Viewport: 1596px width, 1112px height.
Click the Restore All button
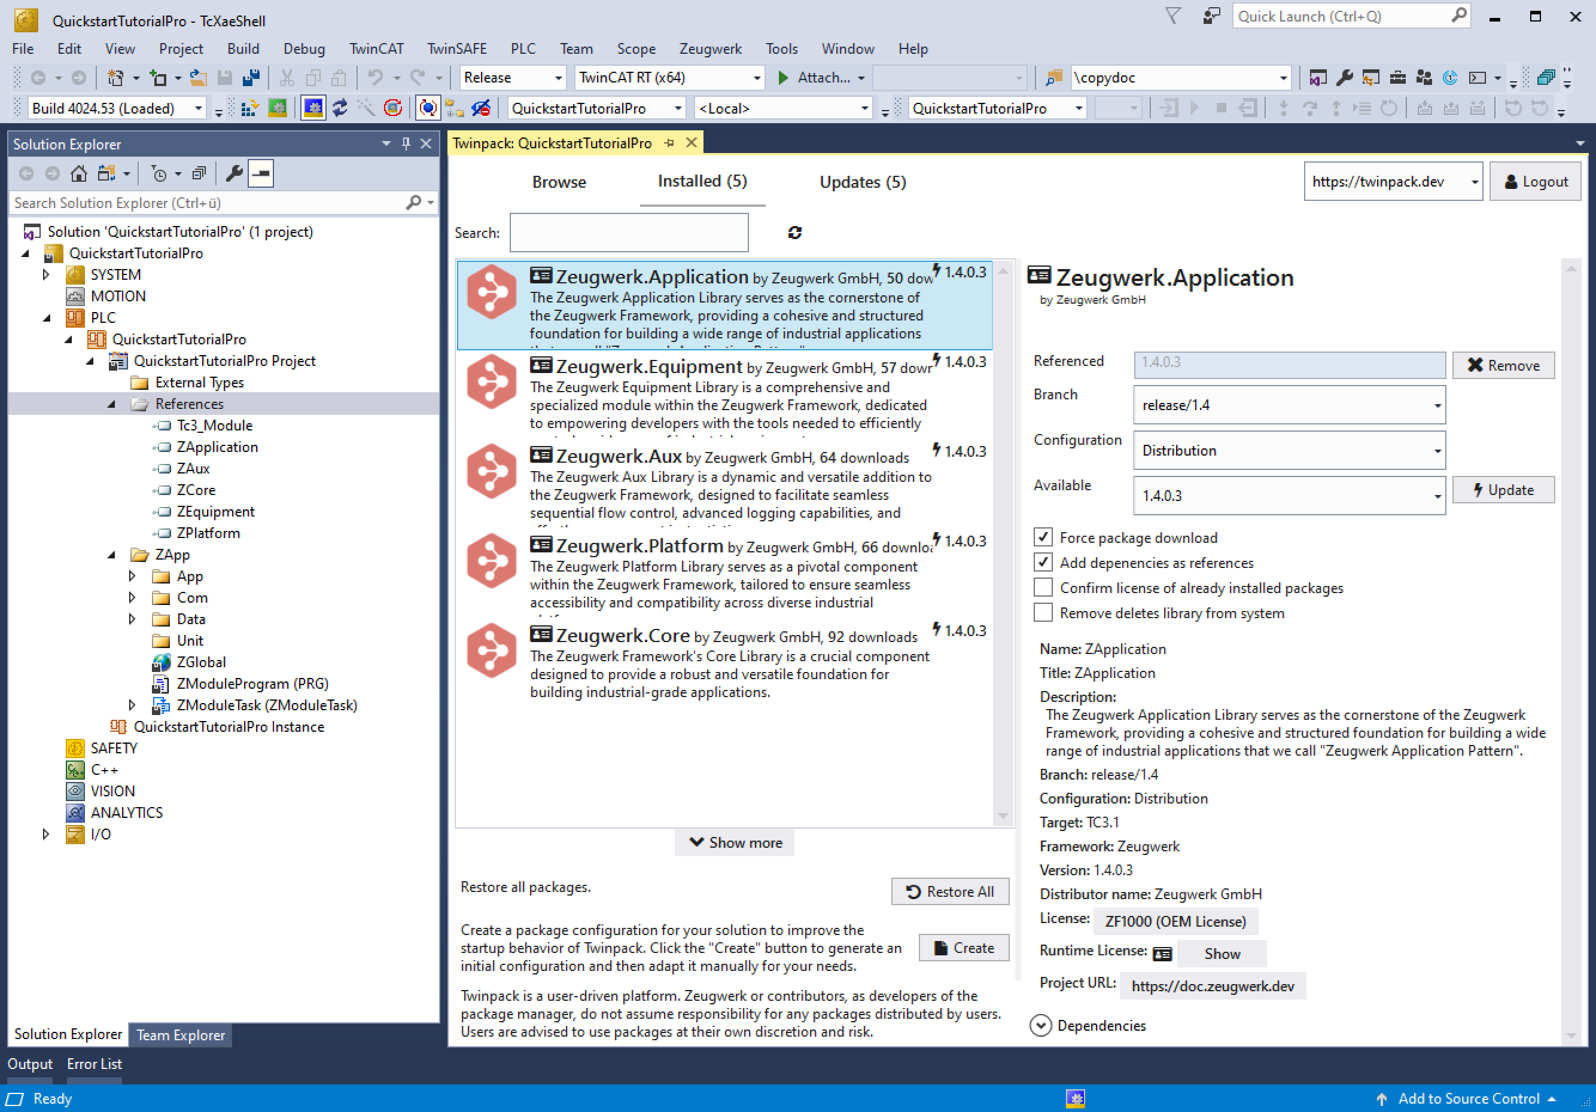pos(949,891)
